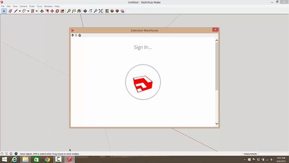The image size is (289, 163).
Task: Open the Windows Start button
Action: 4,159
